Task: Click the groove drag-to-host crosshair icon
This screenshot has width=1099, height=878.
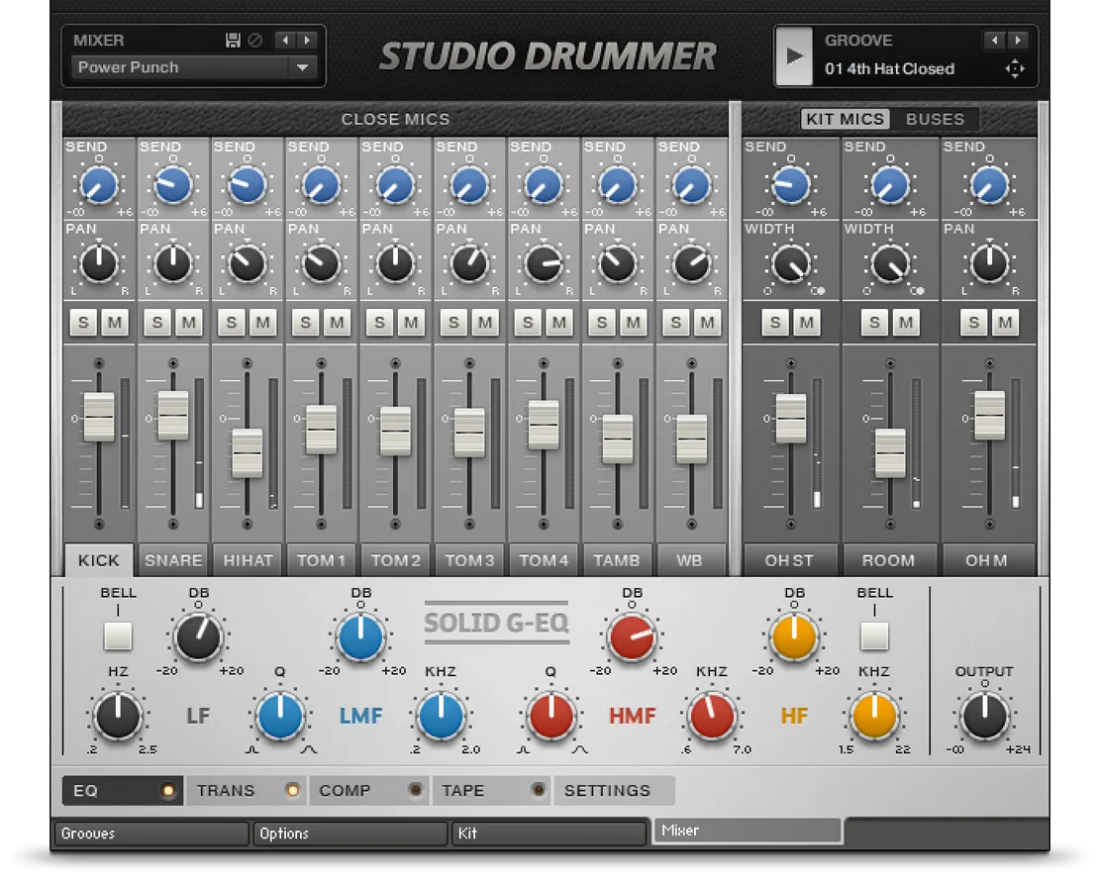Action: coord(1015,68)
